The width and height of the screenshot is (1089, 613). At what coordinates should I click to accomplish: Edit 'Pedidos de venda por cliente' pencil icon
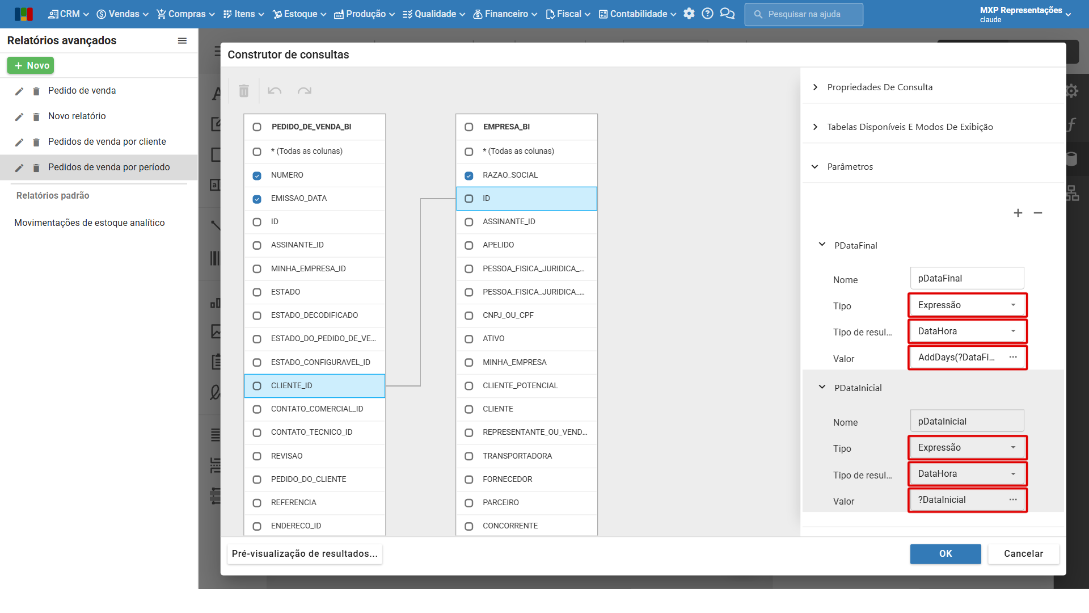19,142
